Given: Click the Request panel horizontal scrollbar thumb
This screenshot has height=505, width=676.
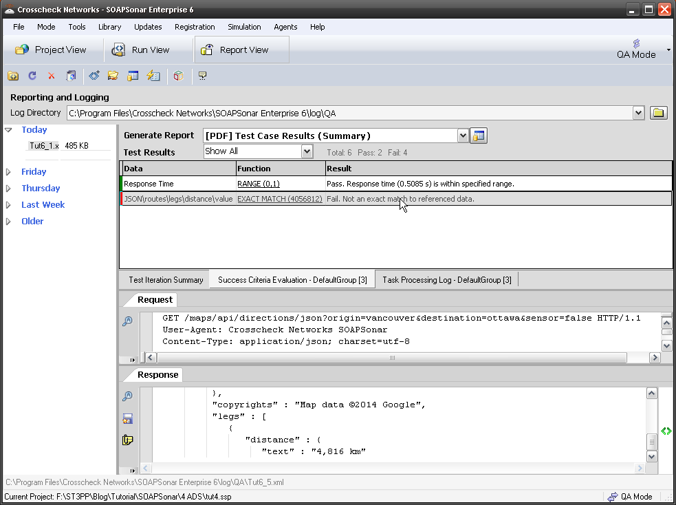Looking at the screenshot, I should (x=391, y=358).
